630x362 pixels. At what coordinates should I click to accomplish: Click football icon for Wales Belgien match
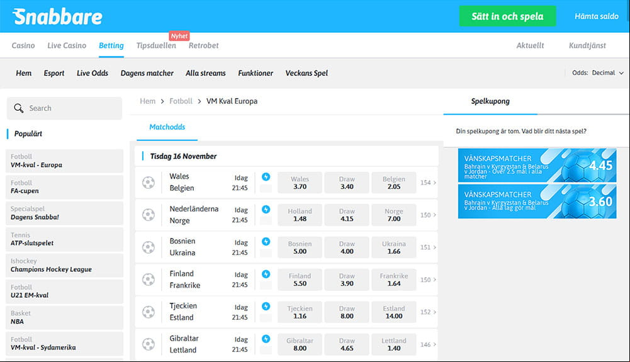click(149, 183)
